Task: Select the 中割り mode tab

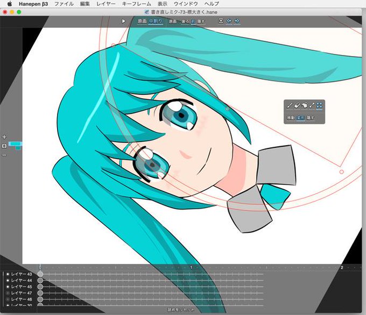Action: [x=156, y=21]
